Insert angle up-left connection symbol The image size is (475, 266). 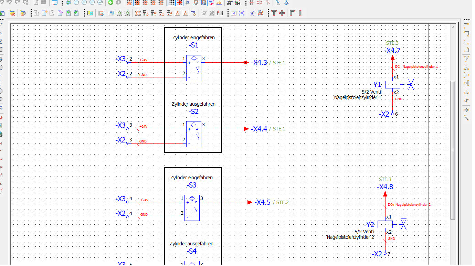coord(466,50)
